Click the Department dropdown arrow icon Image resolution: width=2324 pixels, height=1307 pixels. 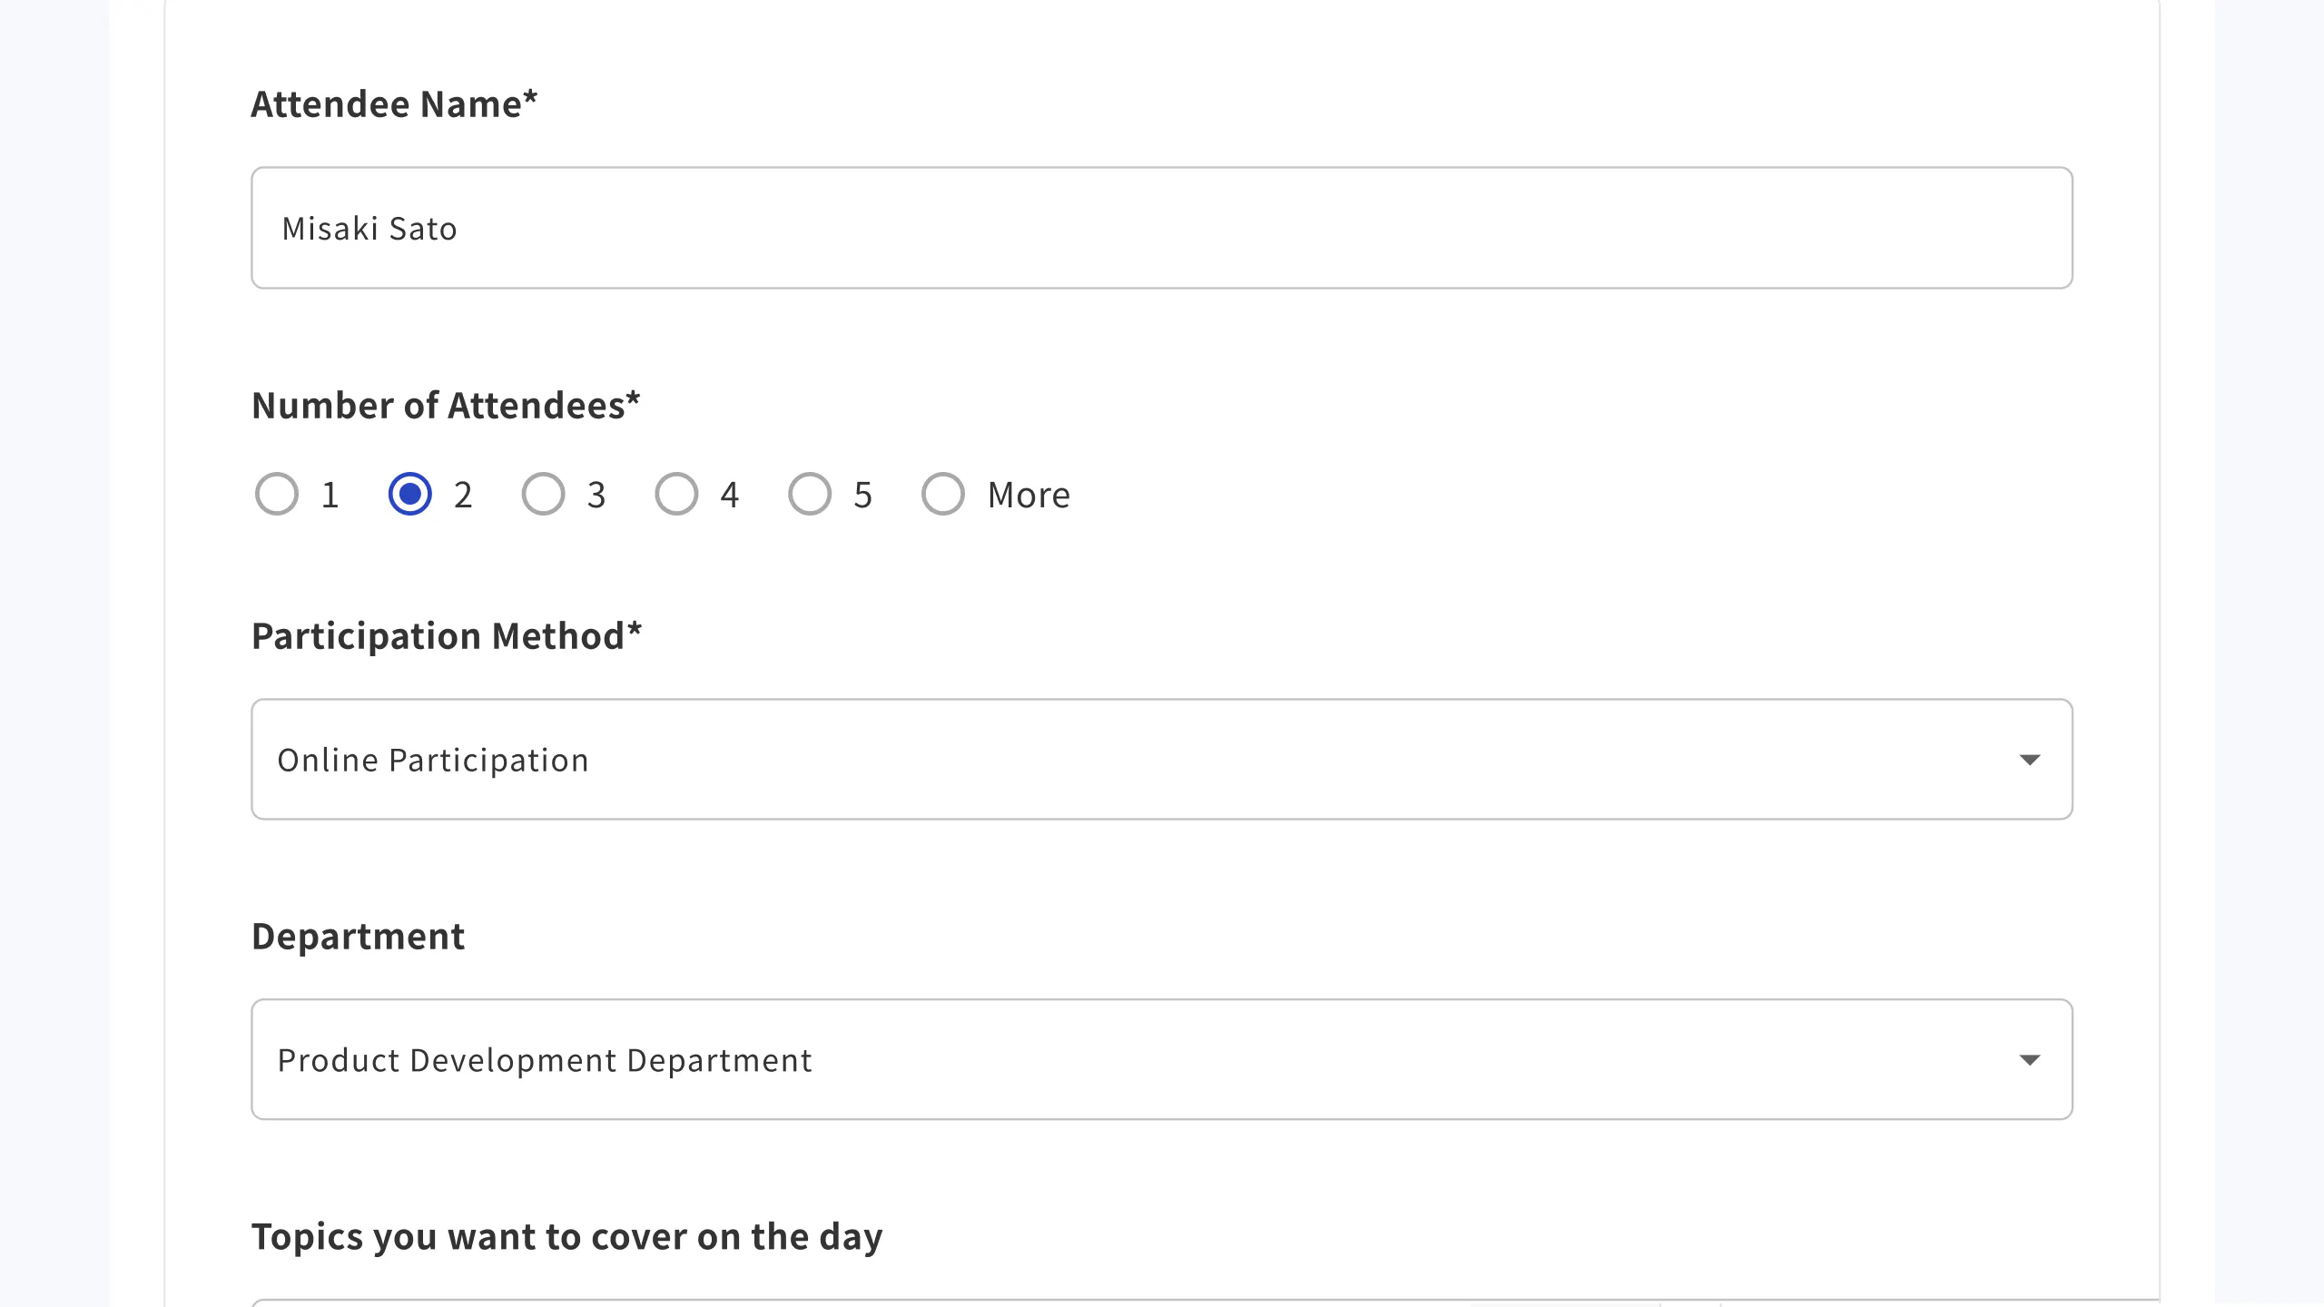[2032, 1059]
